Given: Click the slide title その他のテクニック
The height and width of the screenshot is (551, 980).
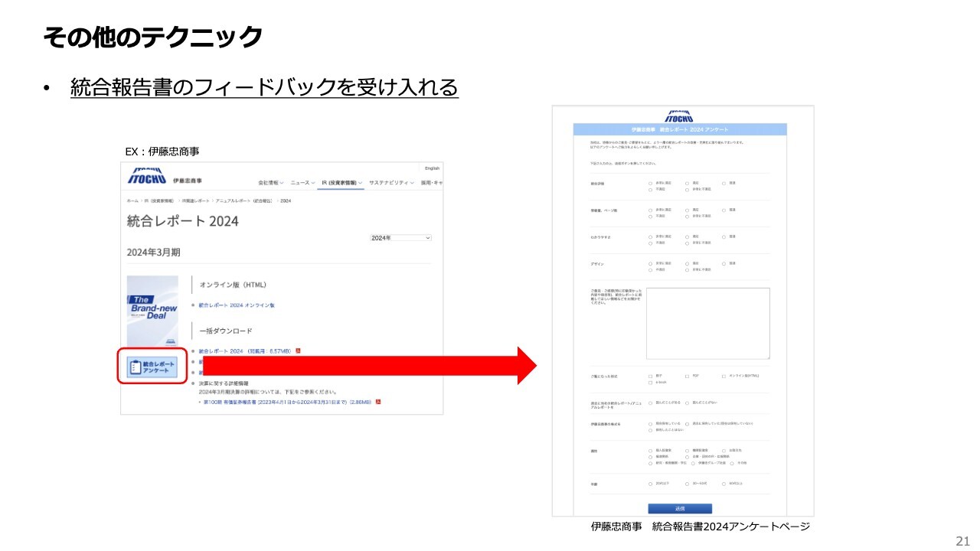Looking at the screenshot, I should coord(152,36).
